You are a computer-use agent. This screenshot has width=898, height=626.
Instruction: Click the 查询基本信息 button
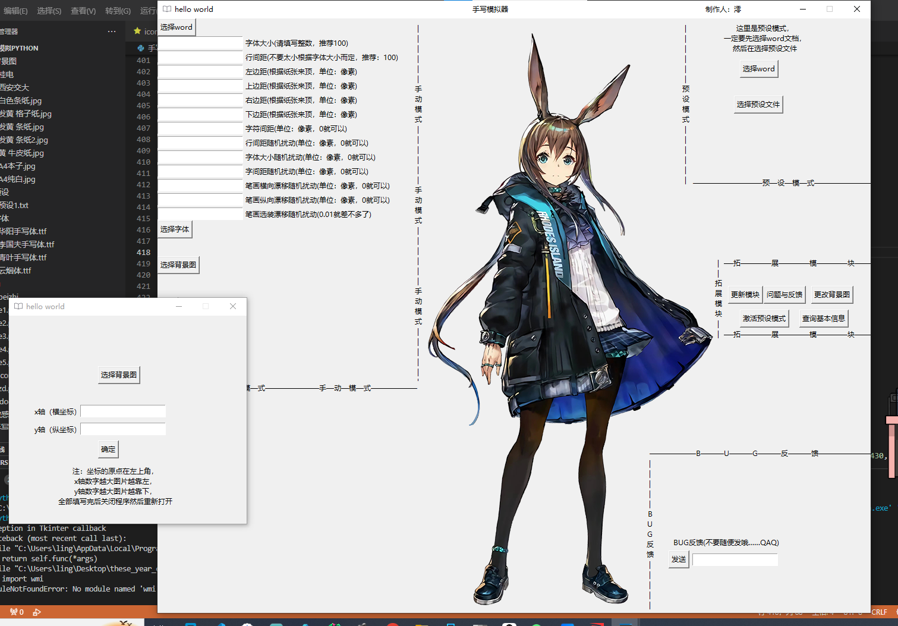pos(824,319)
